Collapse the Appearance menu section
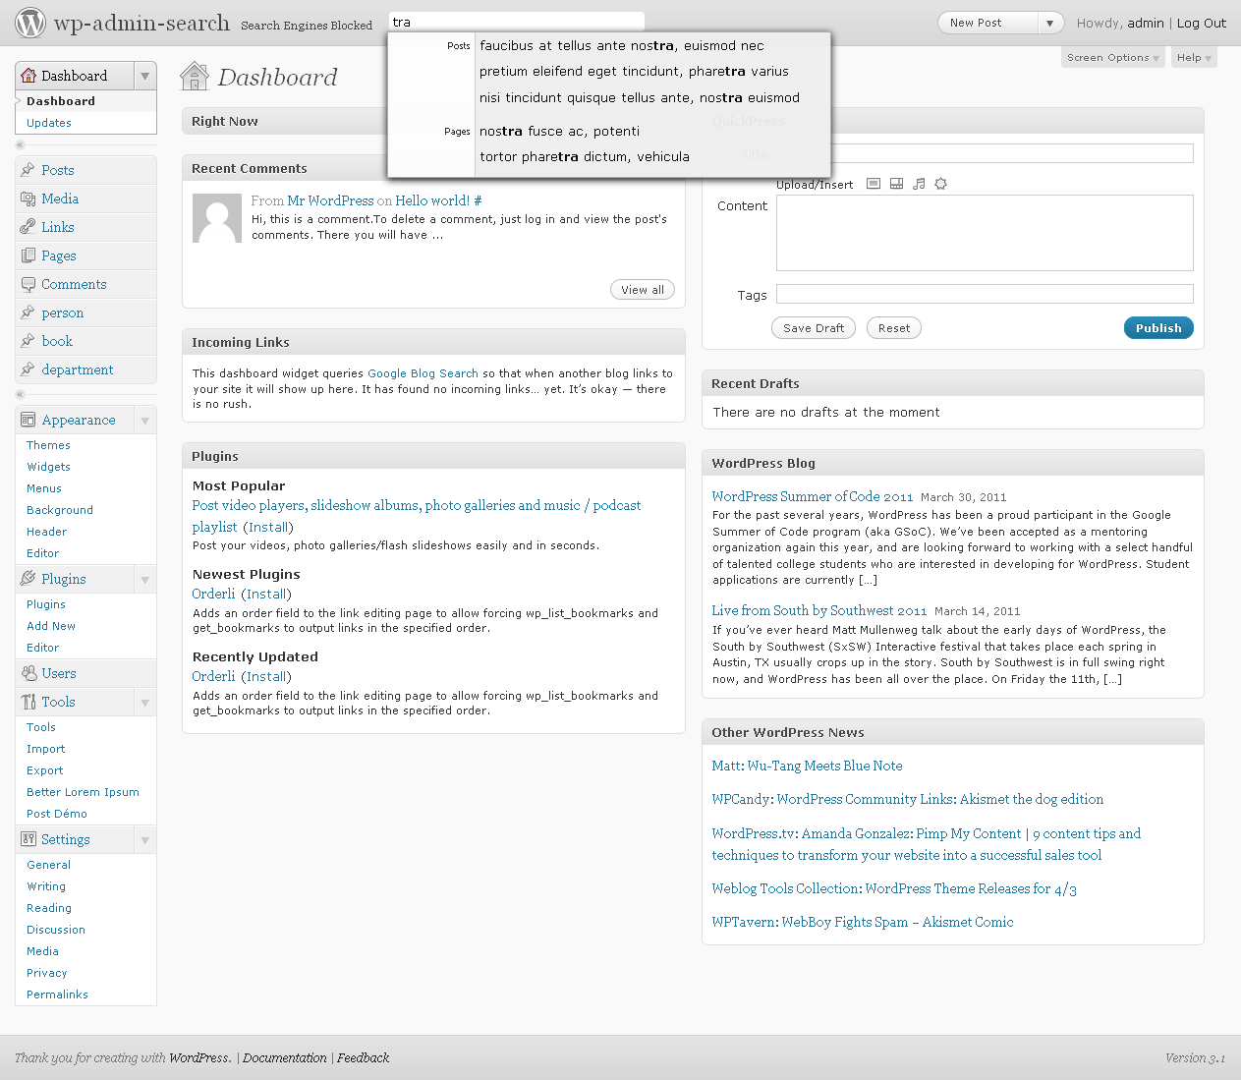 (145, 420)
